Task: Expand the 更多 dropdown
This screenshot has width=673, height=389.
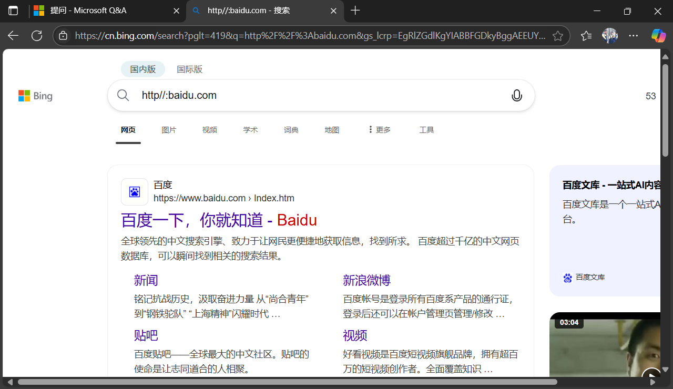Action: pos(381,129)
